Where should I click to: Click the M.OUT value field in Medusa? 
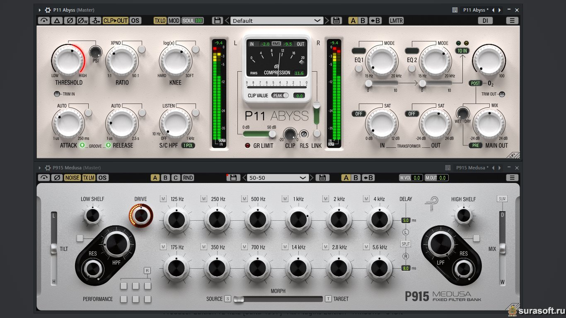point(443,178)
